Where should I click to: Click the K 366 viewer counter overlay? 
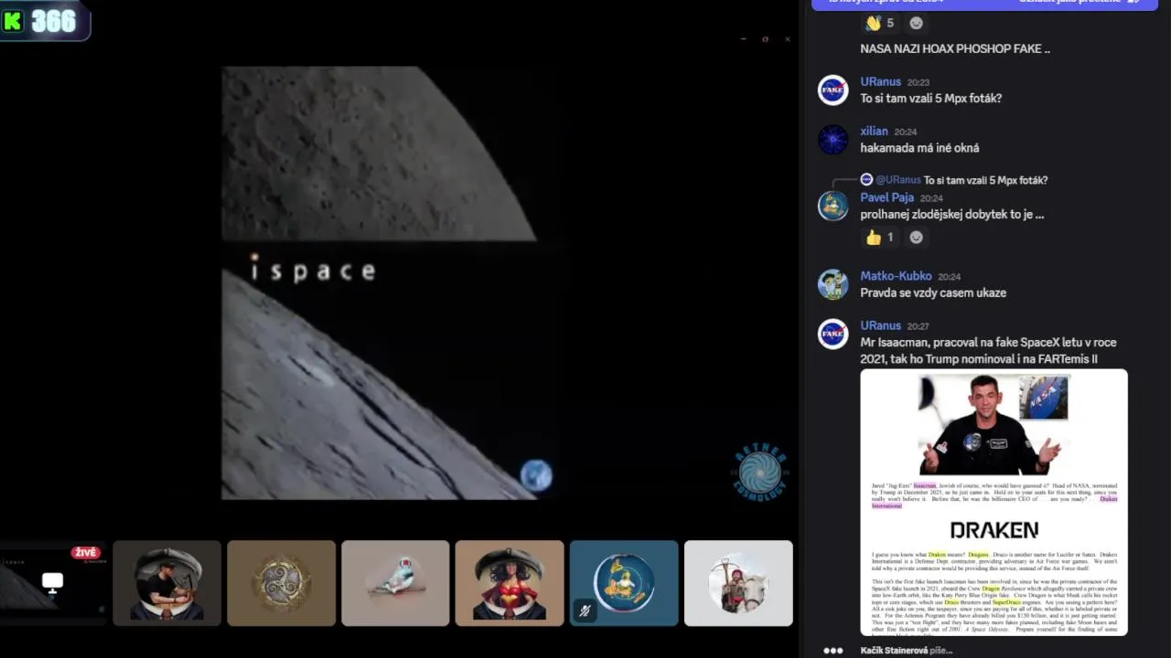pos(45,21)
